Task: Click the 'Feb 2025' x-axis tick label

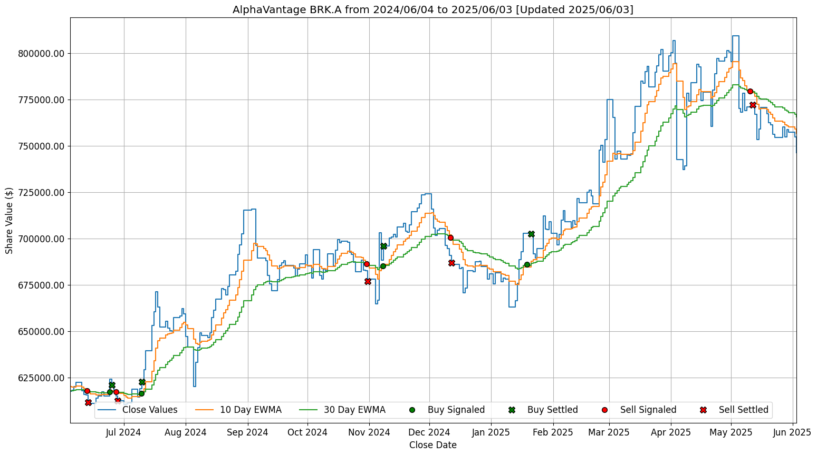Action: tap(553, 432)
